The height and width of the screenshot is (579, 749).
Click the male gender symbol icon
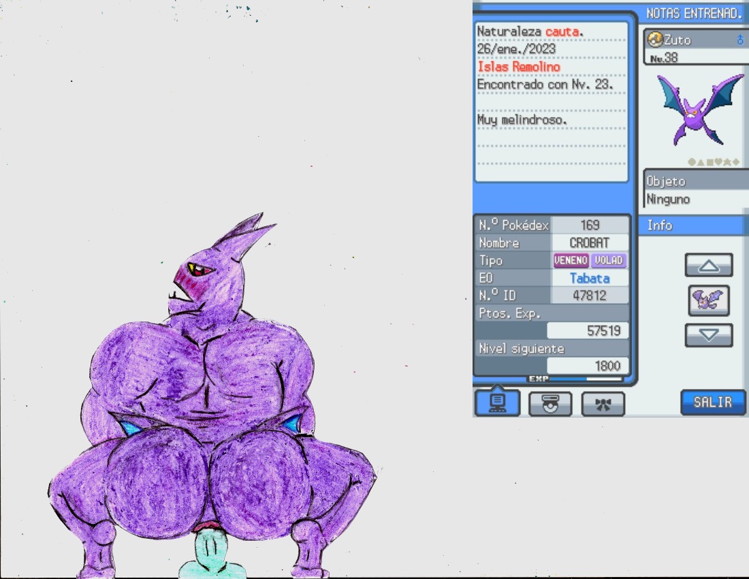tap(740, 40)
